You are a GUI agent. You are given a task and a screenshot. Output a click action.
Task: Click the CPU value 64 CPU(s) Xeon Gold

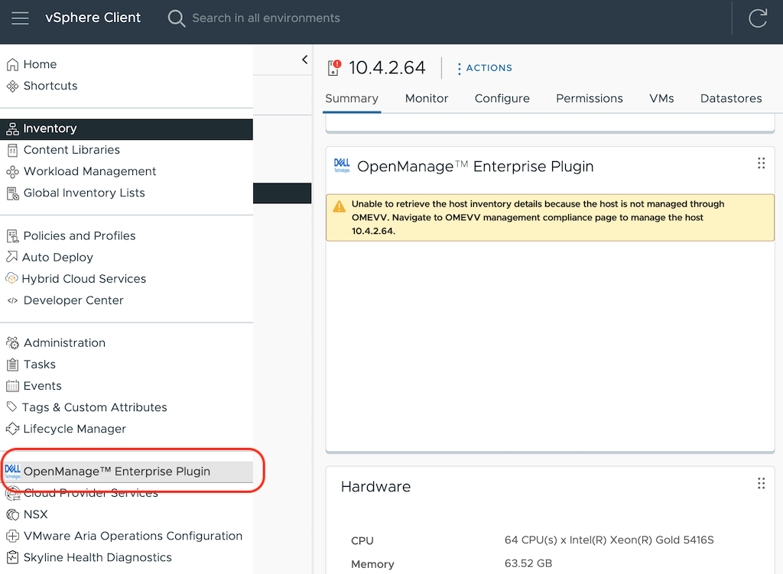tap(609, 540)
